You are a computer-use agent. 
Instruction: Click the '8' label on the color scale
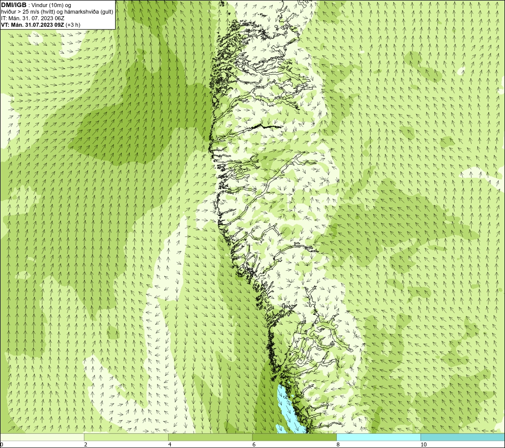point(338,444)
